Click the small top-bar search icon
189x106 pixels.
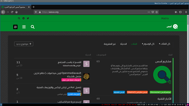click(x=19, y=18)
